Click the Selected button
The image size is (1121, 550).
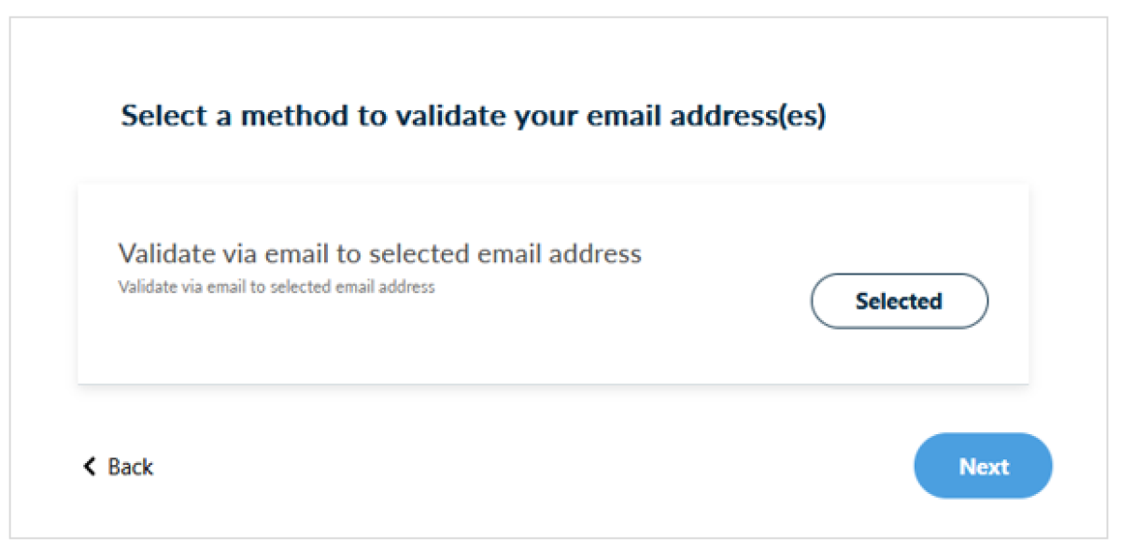pyautogui.click(x=899, y=301)
